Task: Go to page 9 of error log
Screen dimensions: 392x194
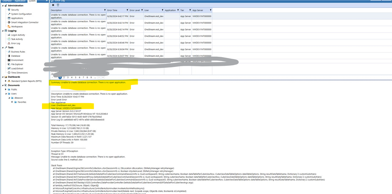Action: (x=91, y=77)
